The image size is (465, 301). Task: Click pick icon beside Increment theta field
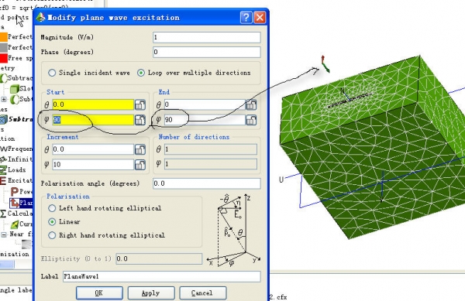pos(140,149)
